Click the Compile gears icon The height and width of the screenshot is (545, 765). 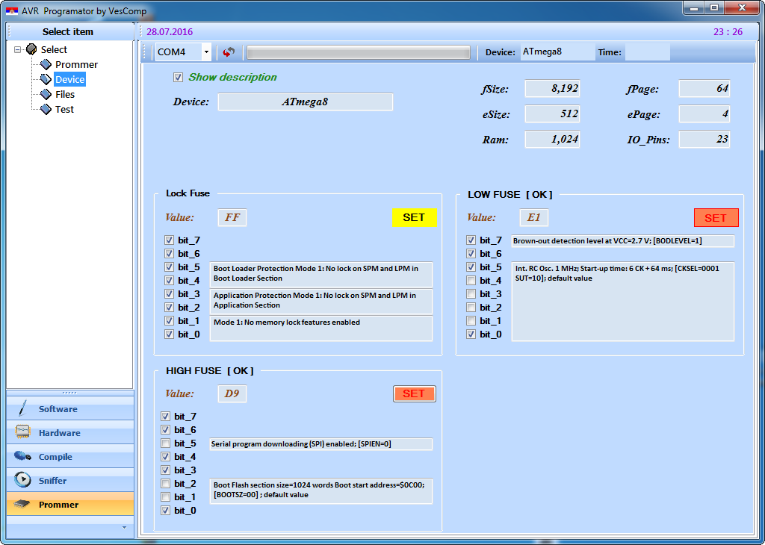[23, 456]
